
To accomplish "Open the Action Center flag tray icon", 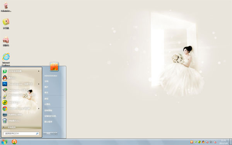I will click(x=207, y=142).
